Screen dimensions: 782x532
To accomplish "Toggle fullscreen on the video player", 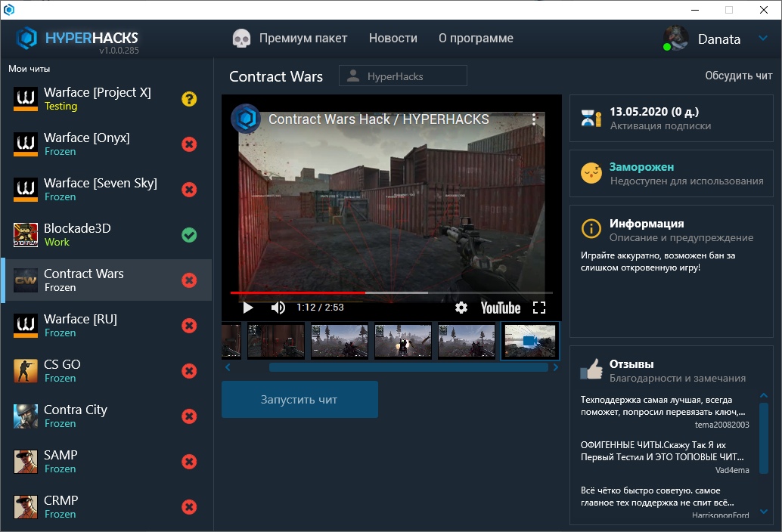I will 539,308.
